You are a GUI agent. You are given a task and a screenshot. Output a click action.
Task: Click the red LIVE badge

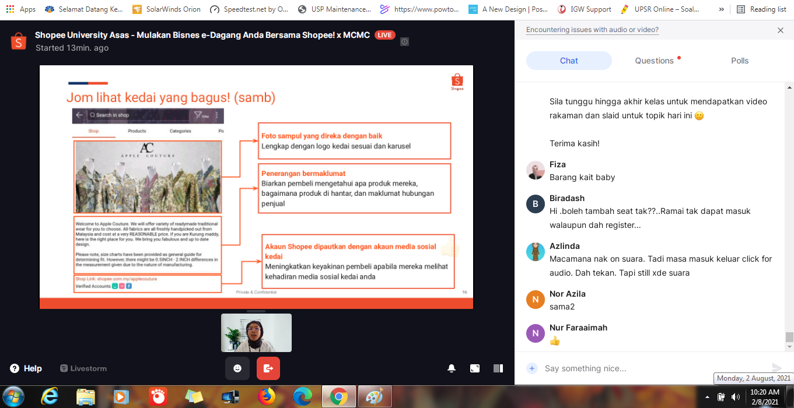384,35
